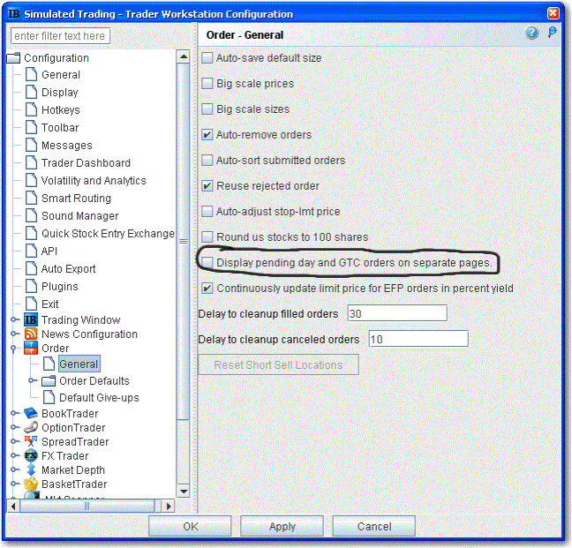Enable Auto-save default size checkbox
Viewport: 572px width, 548px height.
click(207, 58)
